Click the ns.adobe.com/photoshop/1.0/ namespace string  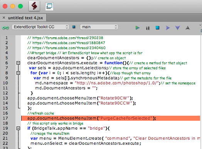point(117,83)
